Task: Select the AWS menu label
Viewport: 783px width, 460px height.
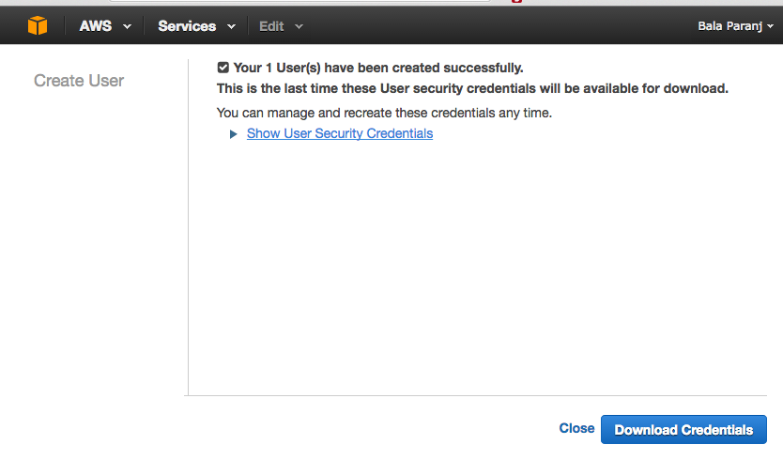Action: coord(95,26)
